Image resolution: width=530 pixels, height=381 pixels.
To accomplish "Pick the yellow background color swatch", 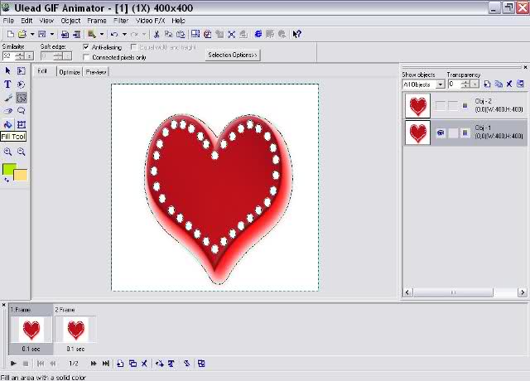I will coord(22,176).
